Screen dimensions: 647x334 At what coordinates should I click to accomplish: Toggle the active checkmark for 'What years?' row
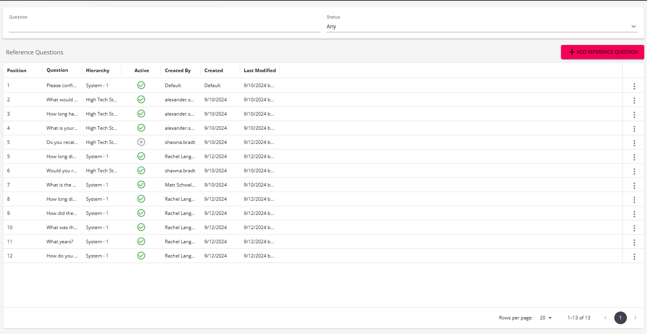click(141, 241)
